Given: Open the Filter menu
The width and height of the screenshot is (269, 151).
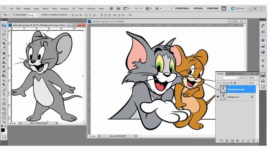Looking at the screenshot, I should click(54, 8).
